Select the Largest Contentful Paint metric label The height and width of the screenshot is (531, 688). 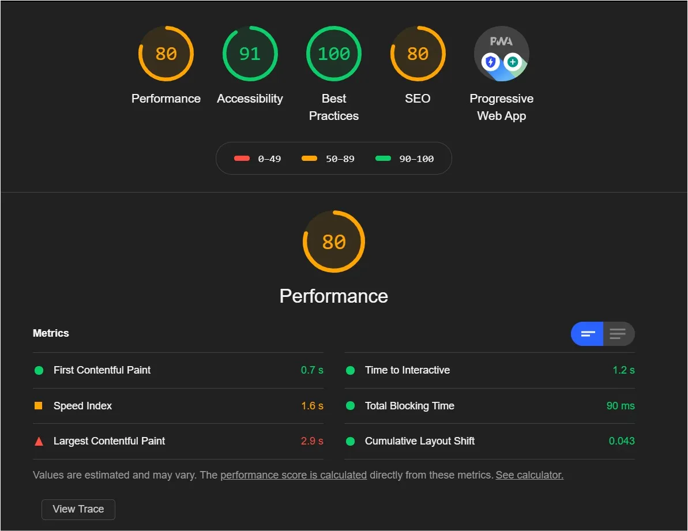click(109, 440)
